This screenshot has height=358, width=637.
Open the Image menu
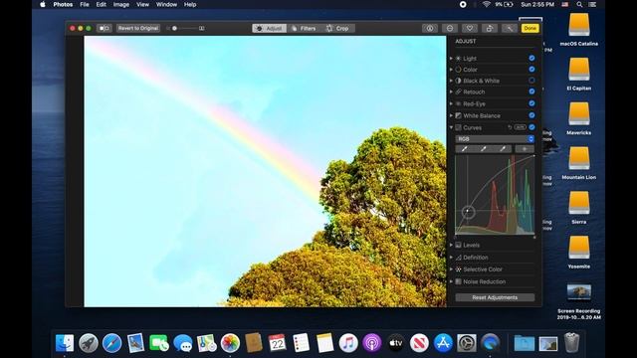(121, 4)
